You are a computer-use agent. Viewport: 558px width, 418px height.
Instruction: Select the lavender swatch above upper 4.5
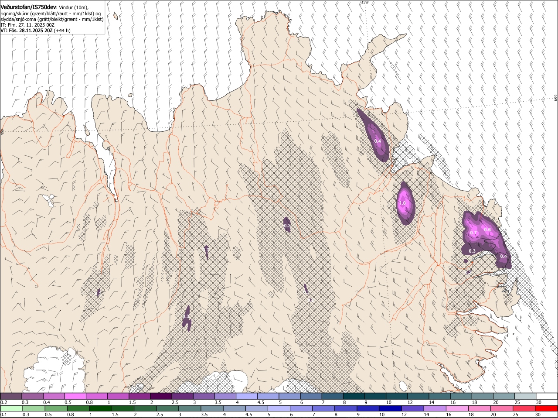[x=267, y=396]
